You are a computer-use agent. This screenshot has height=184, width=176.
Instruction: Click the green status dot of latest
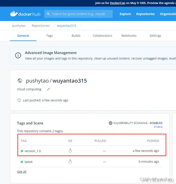click(x=22, y=162)
